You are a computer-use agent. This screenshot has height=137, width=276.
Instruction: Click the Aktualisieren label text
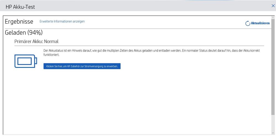(260, 23)
